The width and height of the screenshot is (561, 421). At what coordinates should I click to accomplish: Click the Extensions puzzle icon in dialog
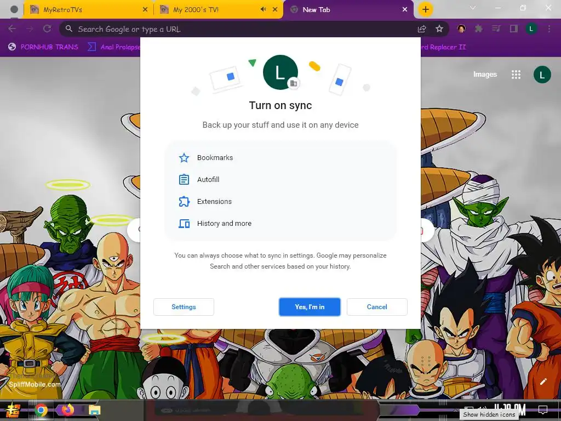coord(184,202)
